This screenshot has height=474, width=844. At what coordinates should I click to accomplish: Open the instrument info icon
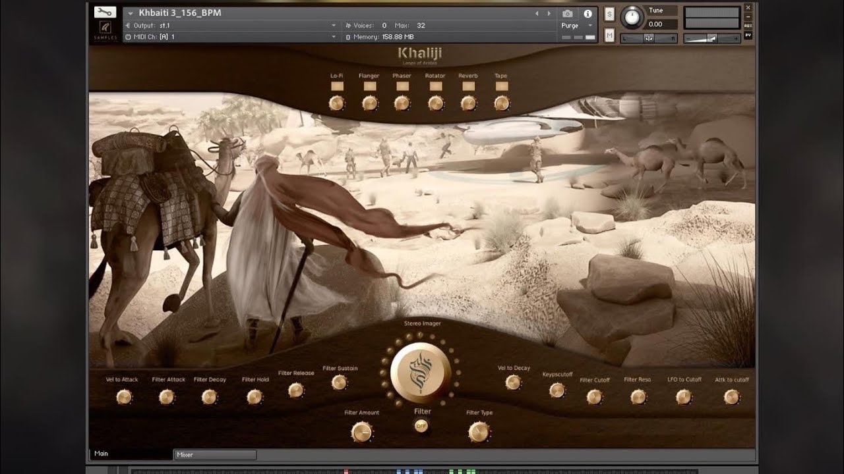tap(587, 13)
